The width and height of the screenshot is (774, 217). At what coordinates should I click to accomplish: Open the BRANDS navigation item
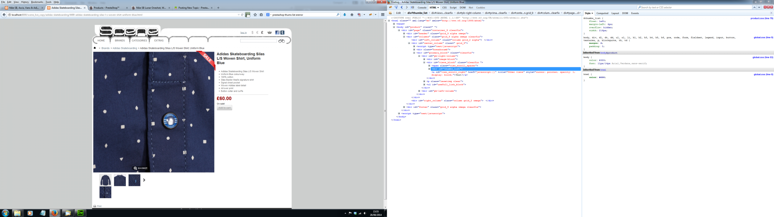120,41
